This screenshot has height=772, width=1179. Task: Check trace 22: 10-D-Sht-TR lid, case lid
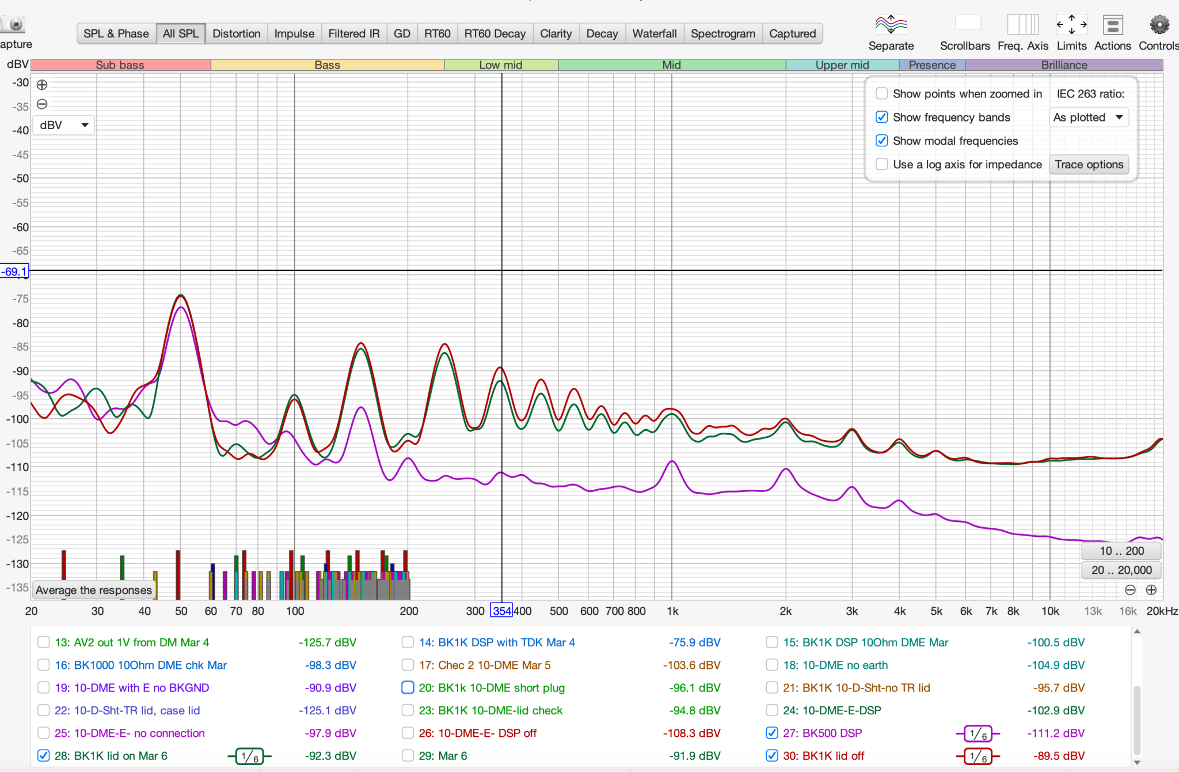click(x=43, y=710)
